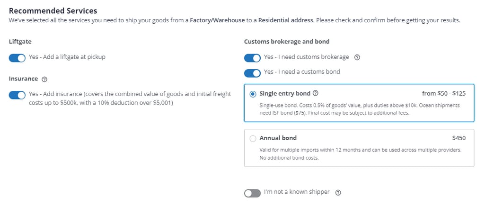
Task: Turn off the Add insurance toggle
Action: [17, 95]
